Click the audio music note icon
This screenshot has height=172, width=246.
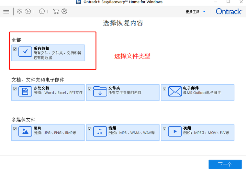[x=100, y=131]
